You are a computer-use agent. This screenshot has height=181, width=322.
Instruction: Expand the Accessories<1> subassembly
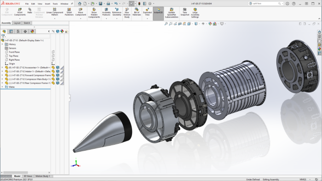[2, 68]
